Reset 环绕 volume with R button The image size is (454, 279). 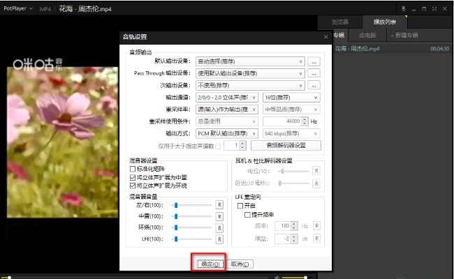click(x=219, y=228)
